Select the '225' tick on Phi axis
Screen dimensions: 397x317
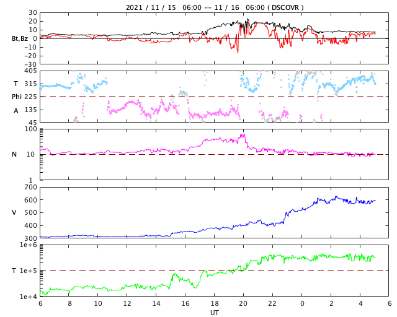(30, 97)
